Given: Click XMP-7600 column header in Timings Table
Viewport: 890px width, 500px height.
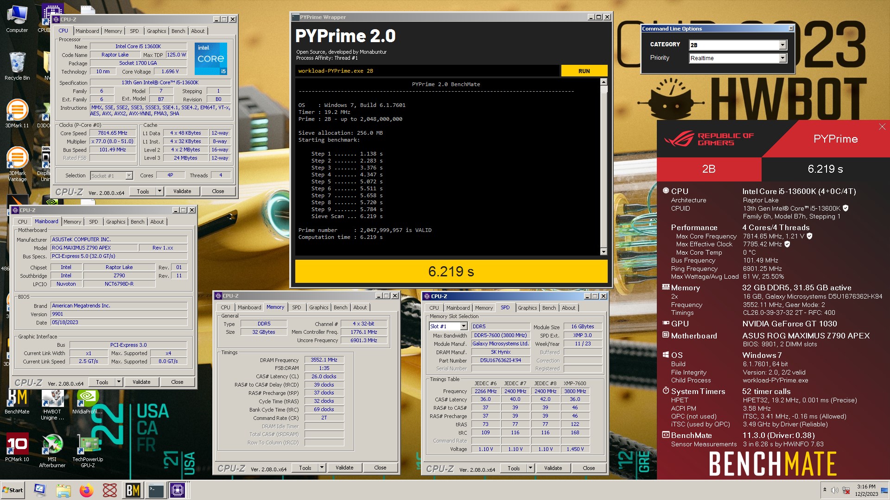Looking at the screenshot, I should [x=575, y=383].
